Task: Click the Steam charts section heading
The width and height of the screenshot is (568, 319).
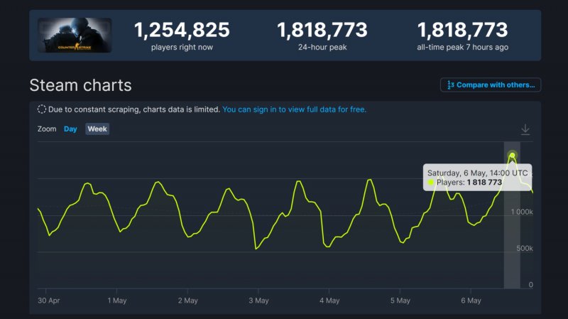Action: coord(80,86)
